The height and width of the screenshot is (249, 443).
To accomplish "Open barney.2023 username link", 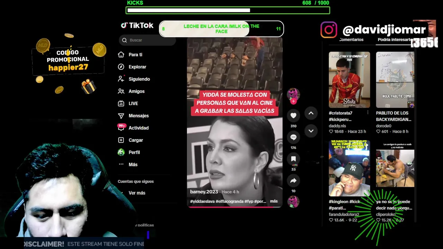I will coord(204,192).
